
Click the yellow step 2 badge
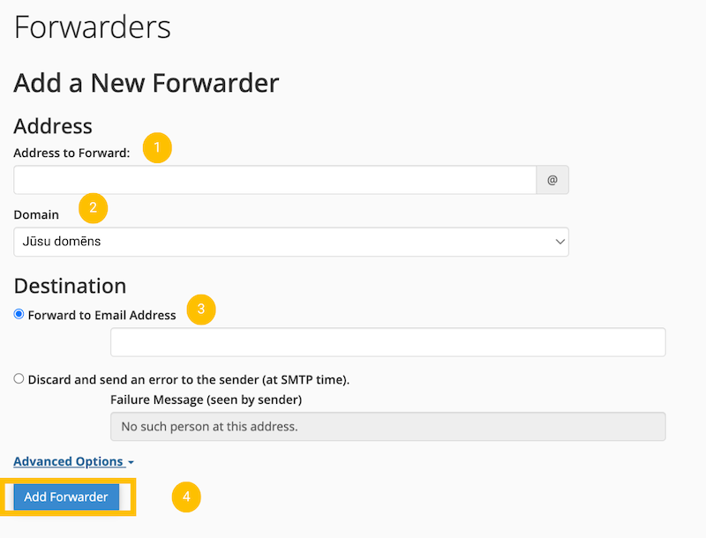pyautogui.click(x=93, y=209)
